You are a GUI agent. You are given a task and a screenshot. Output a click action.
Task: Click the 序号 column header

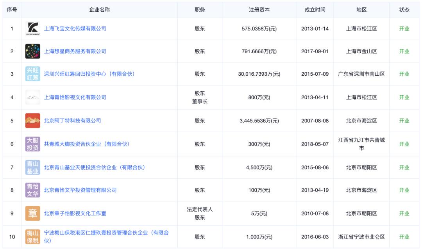(12, 10)
